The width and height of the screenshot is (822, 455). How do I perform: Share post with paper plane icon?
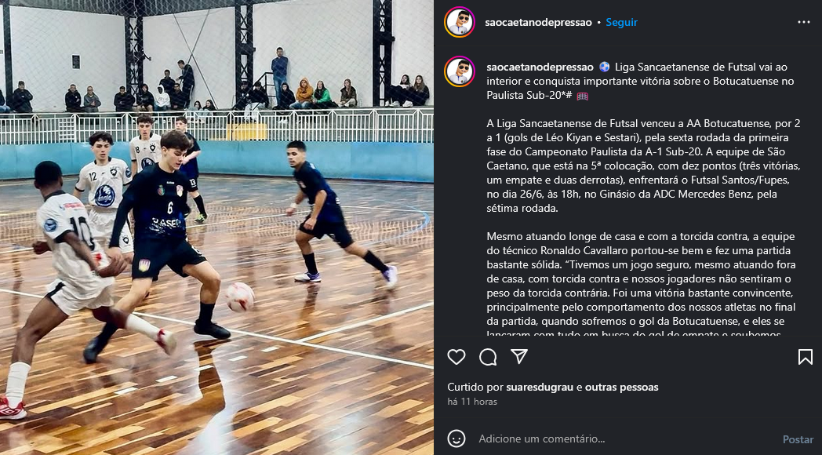click(x=519, y=357)
